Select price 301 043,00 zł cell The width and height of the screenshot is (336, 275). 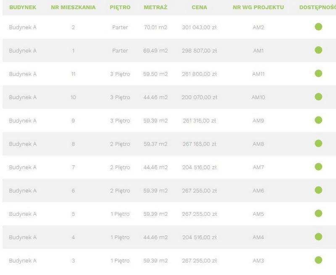199,27
